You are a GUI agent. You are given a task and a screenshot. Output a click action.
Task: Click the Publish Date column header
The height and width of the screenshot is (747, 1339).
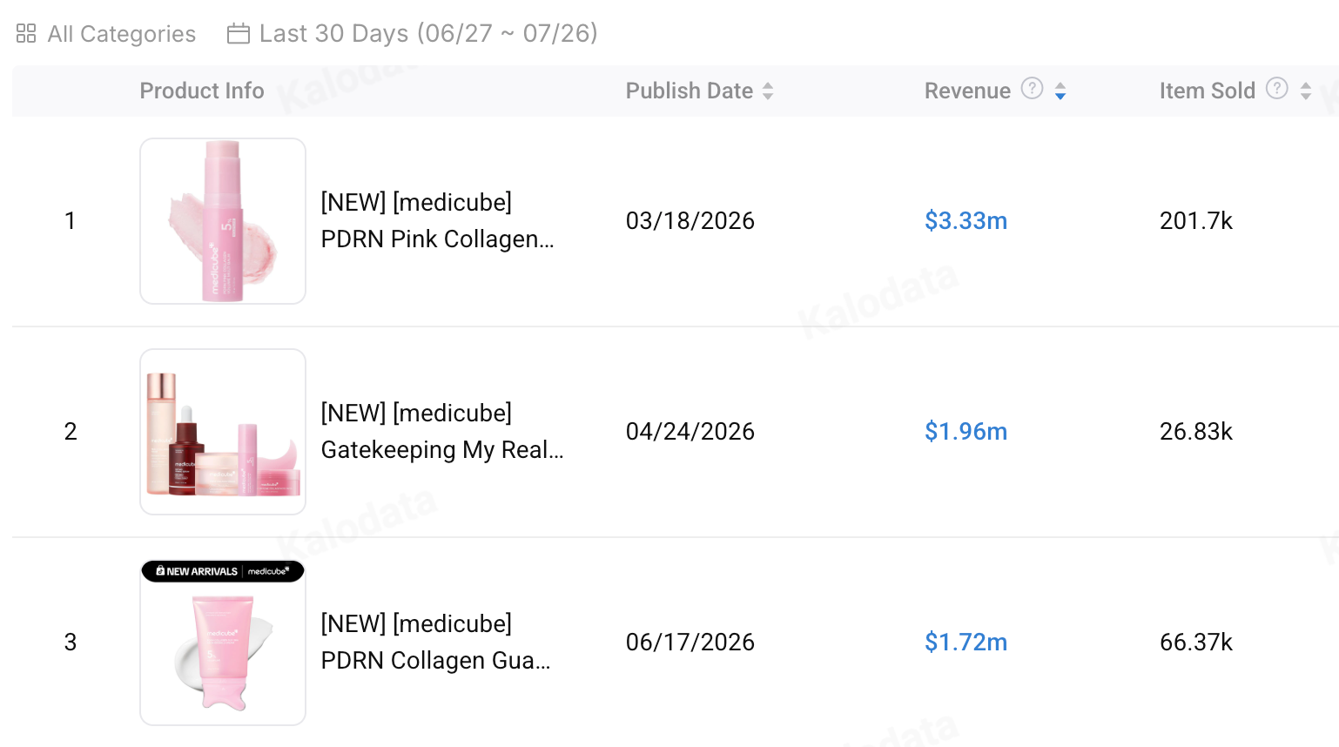click(690, 91)
